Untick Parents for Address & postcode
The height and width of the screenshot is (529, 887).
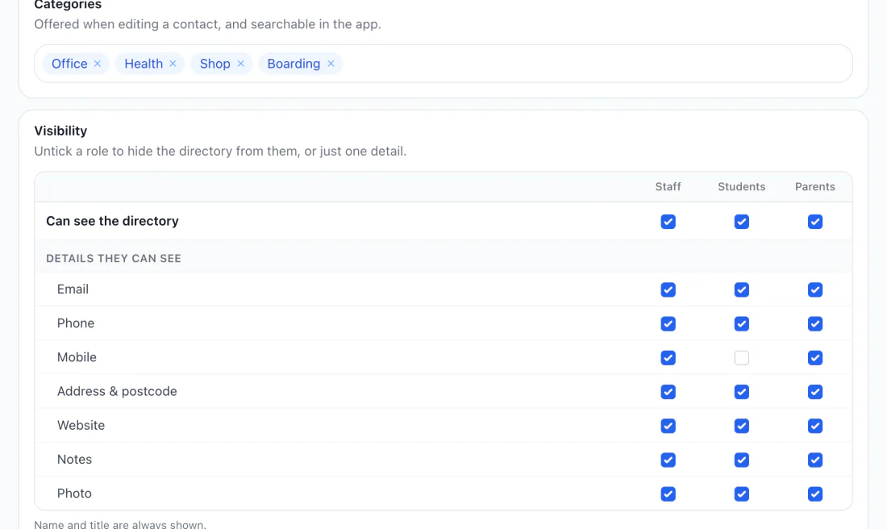click(x=815, y=392)
